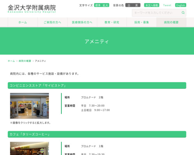Click the Kanazawa University Hospital subtitle
This screenshot has width=194, height=155.
click(x=32, y=12)
